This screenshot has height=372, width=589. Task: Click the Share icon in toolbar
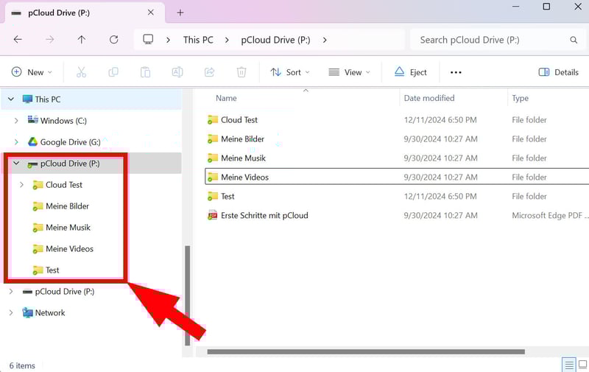pos(209,72)
